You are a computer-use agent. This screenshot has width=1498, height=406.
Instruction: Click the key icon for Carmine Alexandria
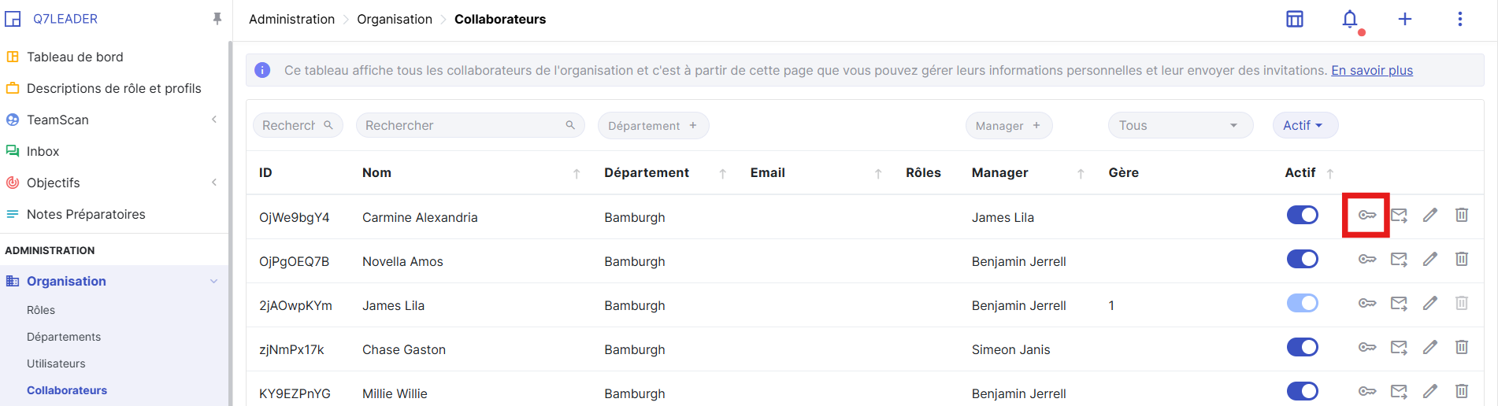pyautogui.click(x=1366, y=215)
